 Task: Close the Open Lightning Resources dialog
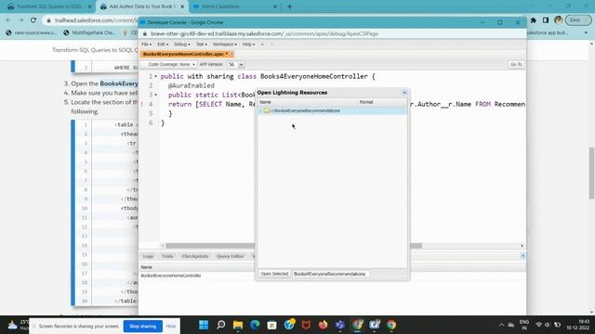(x=404, y=93)
